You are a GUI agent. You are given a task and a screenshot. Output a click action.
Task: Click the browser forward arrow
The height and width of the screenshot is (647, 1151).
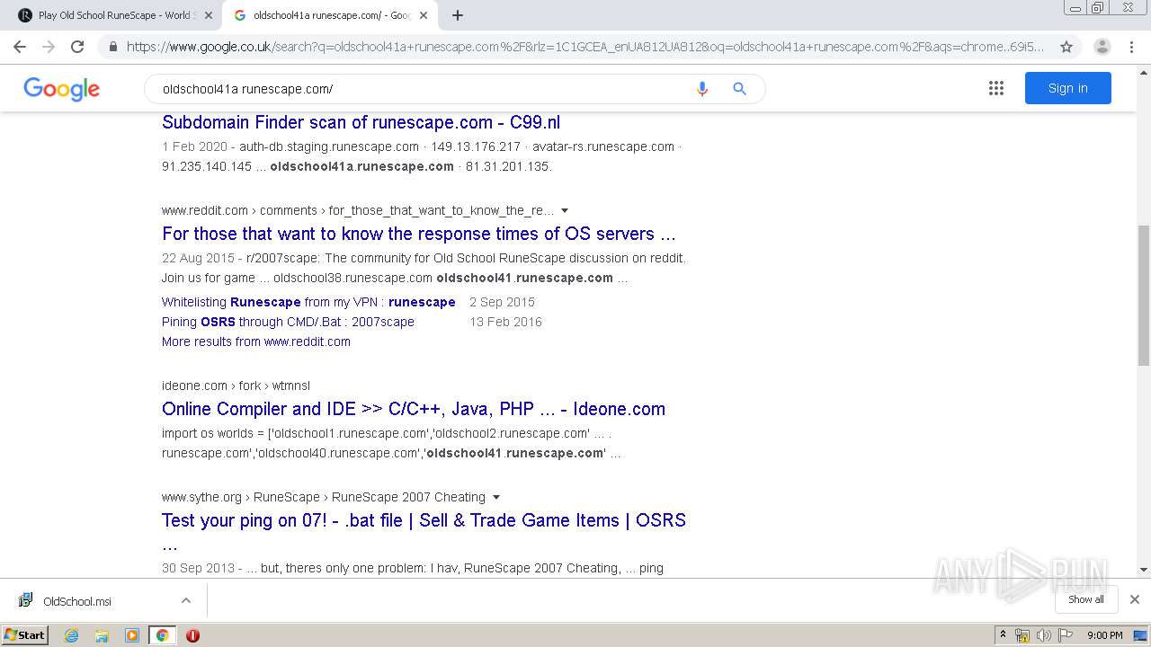pos(49,47)
